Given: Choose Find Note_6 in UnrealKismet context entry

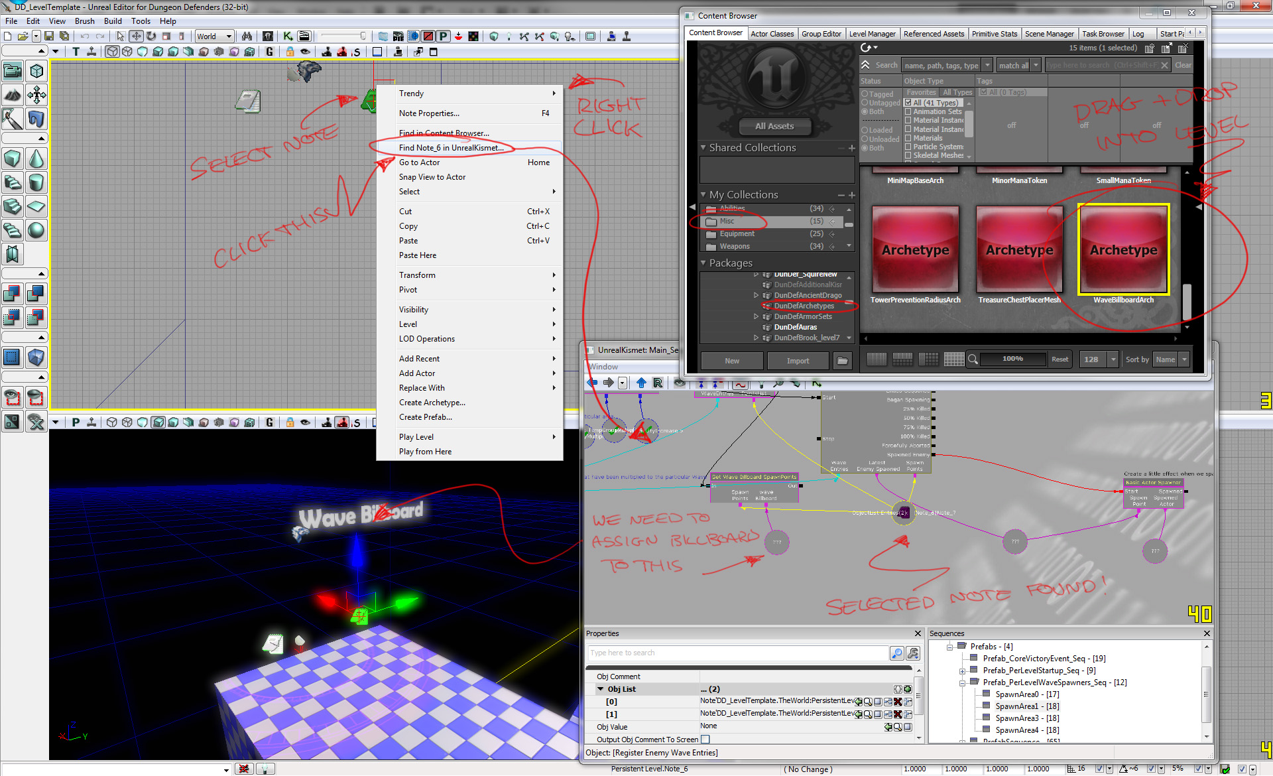Looking at the screenshot, I should click(x=469, y=148).
